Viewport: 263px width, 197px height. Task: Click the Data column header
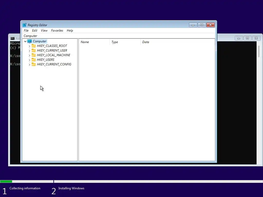coord(178,42)
